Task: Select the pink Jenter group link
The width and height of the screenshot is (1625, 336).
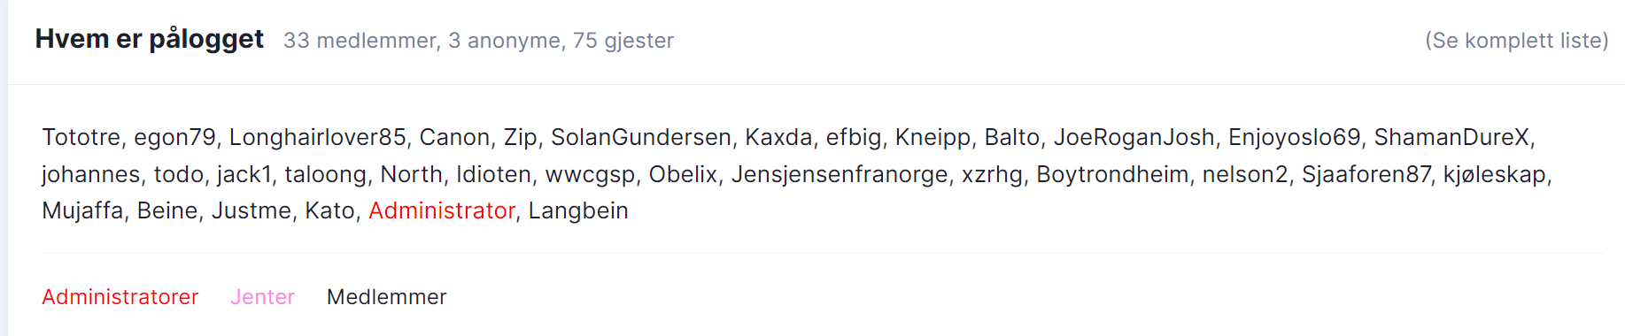Action: point(262,297)
